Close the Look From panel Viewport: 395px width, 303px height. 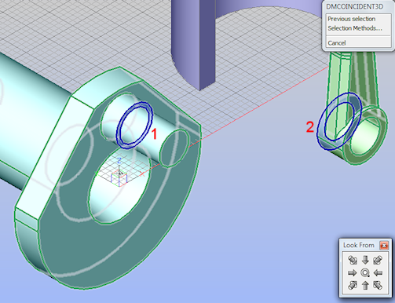pyautogui.click(x=384, y=246)
